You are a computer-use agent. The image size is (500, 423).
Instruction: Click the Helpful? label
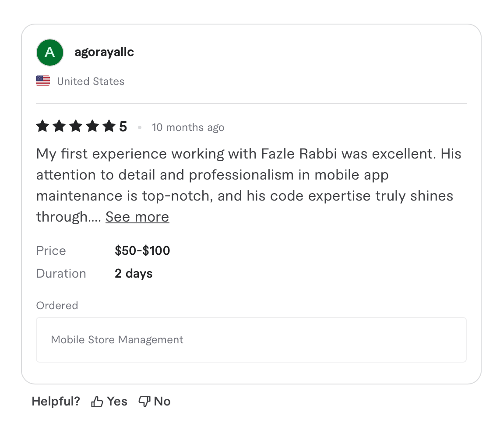[x=56, y=401]
